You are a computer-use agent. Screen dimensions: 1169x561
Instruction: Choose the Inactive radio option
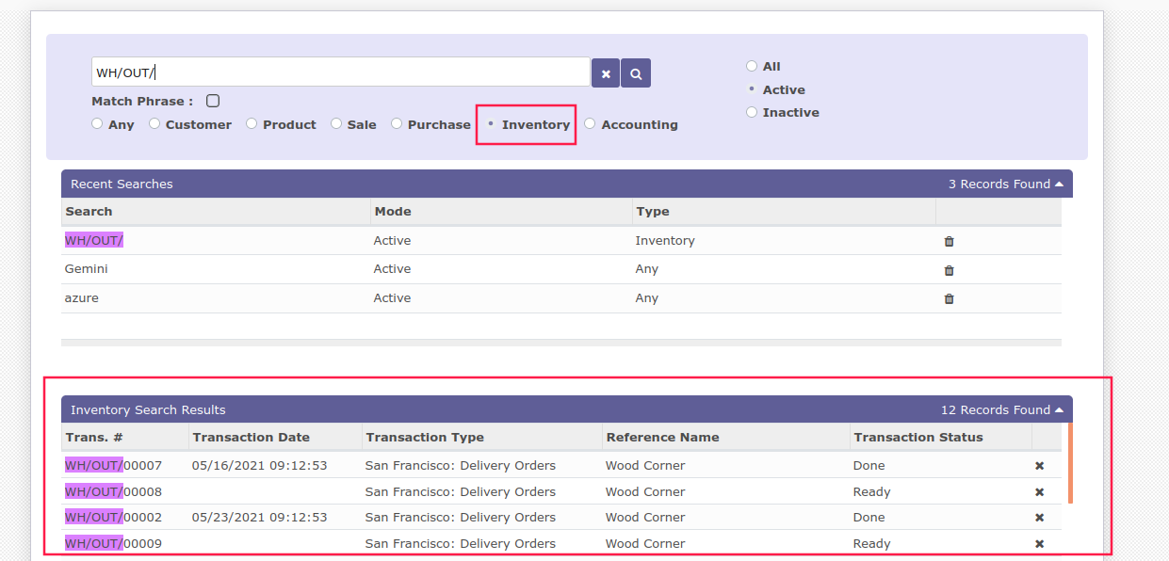pyautogui.click(x=752, y=112)
